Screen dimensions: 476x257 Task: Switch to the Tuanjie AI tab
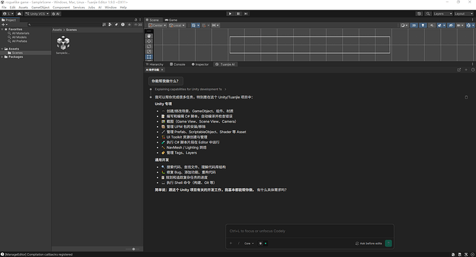pos(226,64)
